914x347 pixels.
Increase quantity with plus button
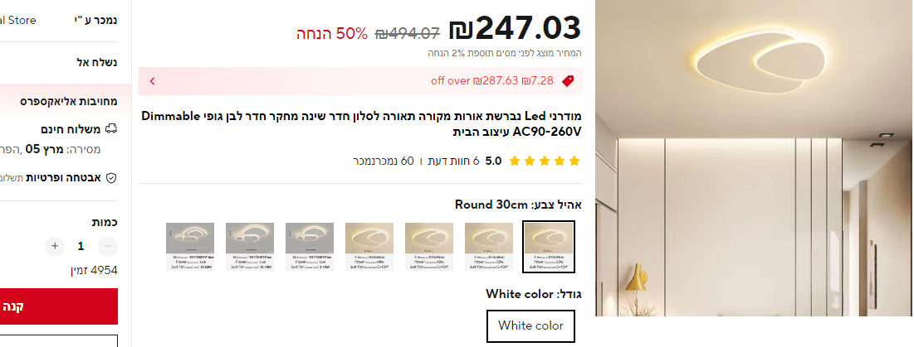pyautogui.click(x=55, y=246)
